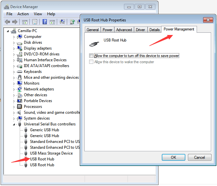Screen dimensions: 217x186
Task: Click the Back arrow in Device Manager toolbar
Action: (x=7, y=22)
